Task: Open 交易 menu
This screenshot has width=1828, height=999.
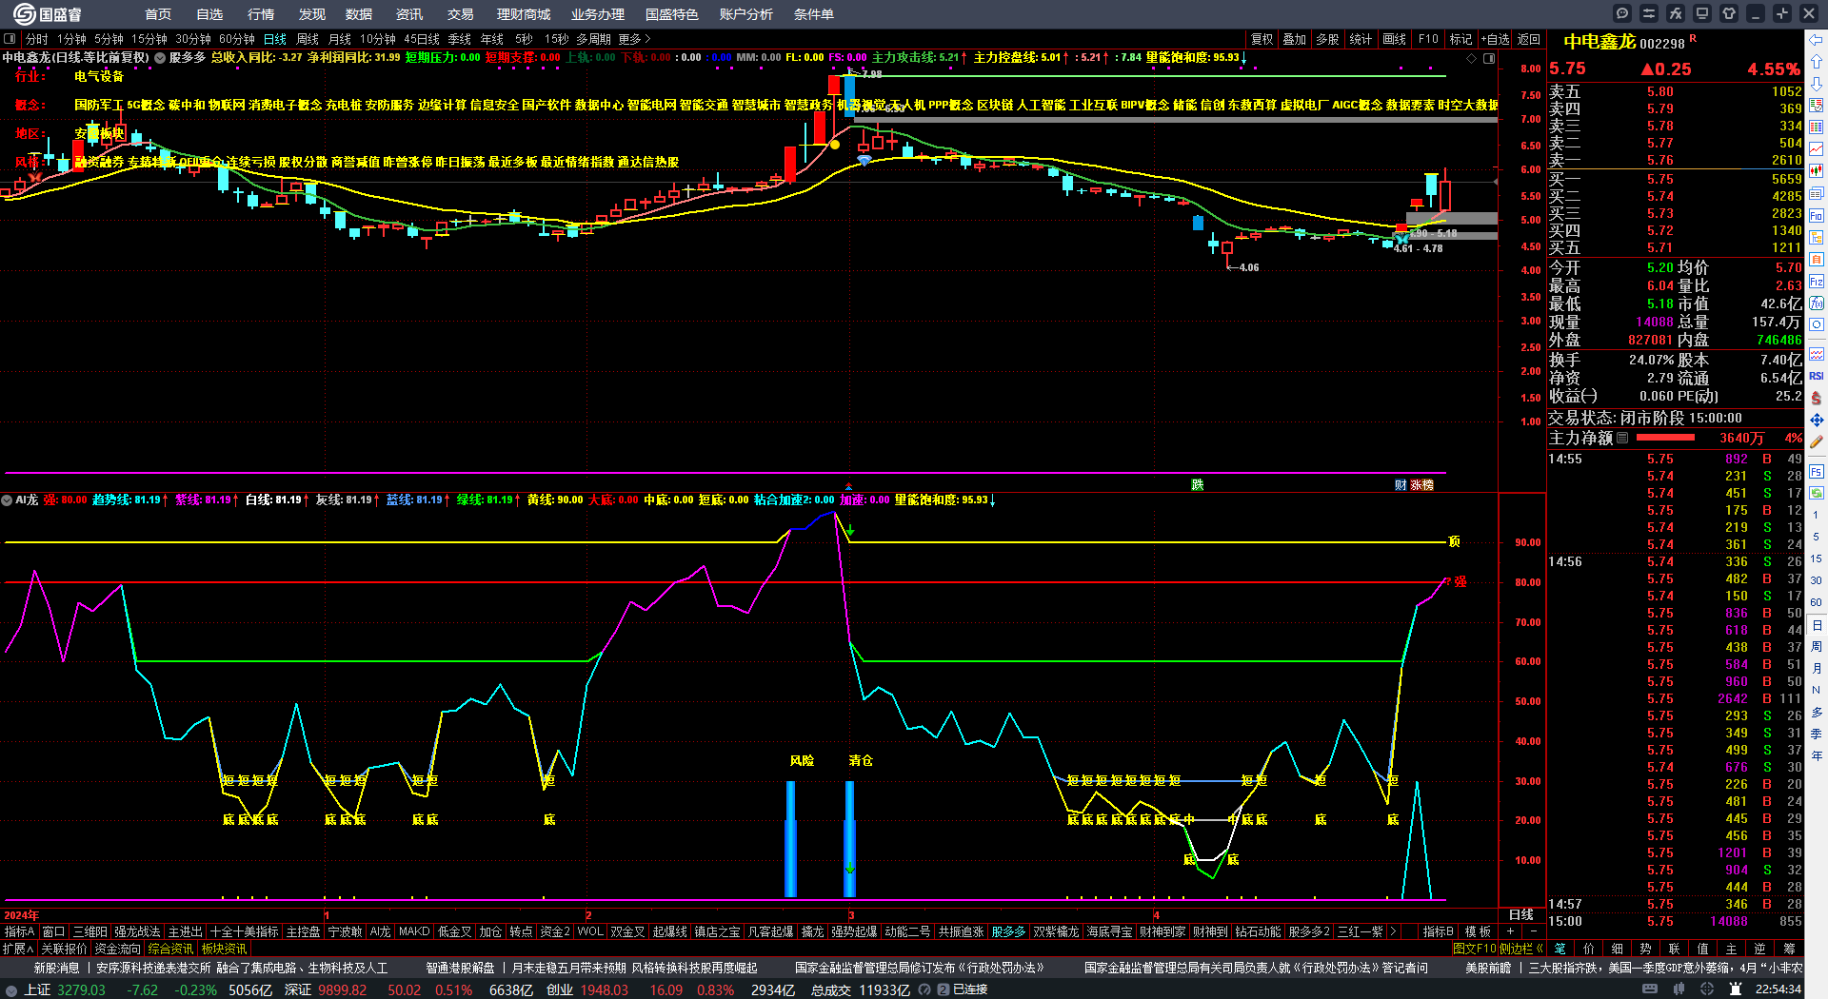Action: point(461,14)
